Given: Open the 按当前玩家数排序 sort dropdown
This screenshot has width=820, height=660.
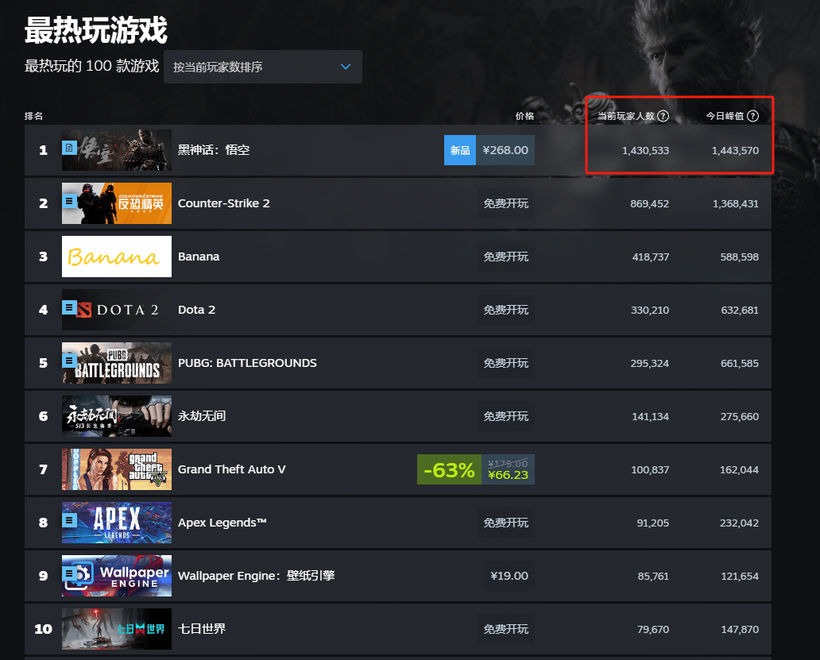Looking at the screenshot, I should pyautogui.click(x=262, y=67).
